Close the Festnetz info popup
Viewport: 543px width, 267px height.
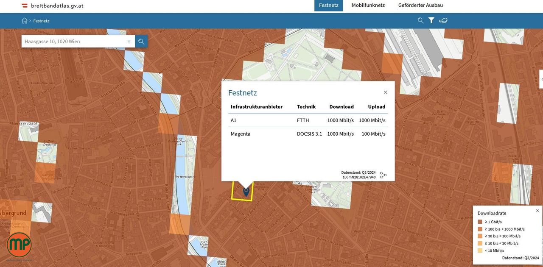pos(385,92)
